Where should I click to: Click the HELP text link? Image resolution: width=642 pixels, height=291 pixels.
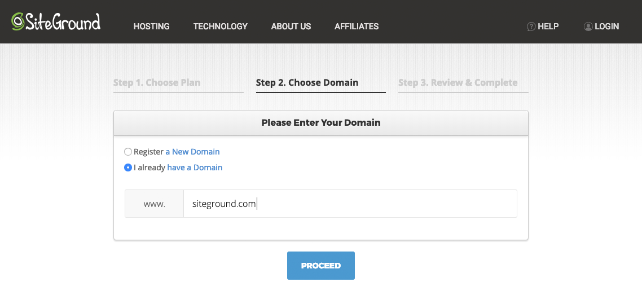point(548,27)
